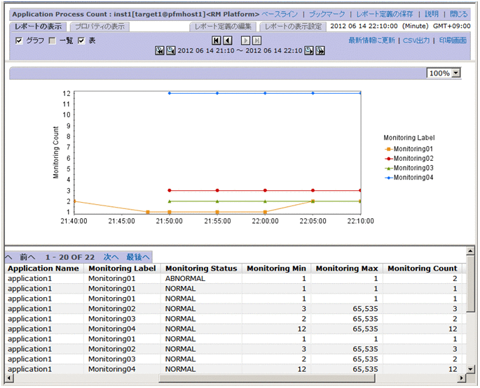This screenshot has width=480, height=388.
Task: Open the 100% zoom dropdown
Action: [x=455, y=73]
